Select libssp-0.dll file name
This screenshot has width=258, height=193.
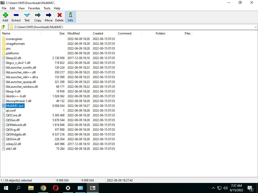coord(13,91)
